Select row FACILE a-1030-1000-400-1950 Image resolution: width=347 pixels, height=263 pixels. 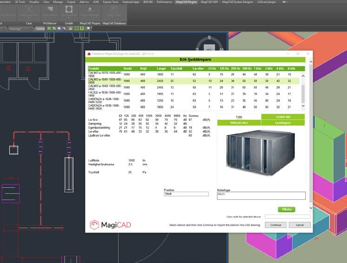tap(194, 94)
